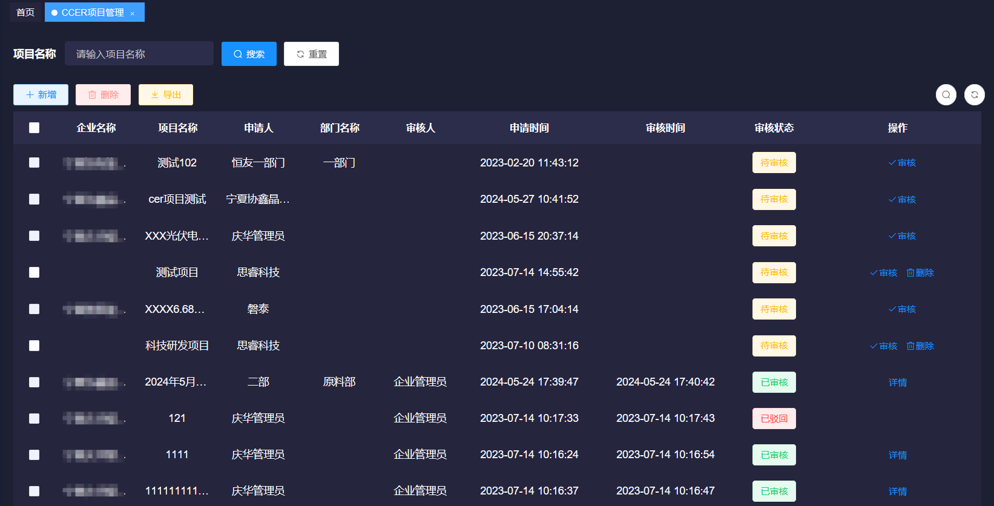
Task: Close the CCER项目管理 tab
Action: (133, 13)
